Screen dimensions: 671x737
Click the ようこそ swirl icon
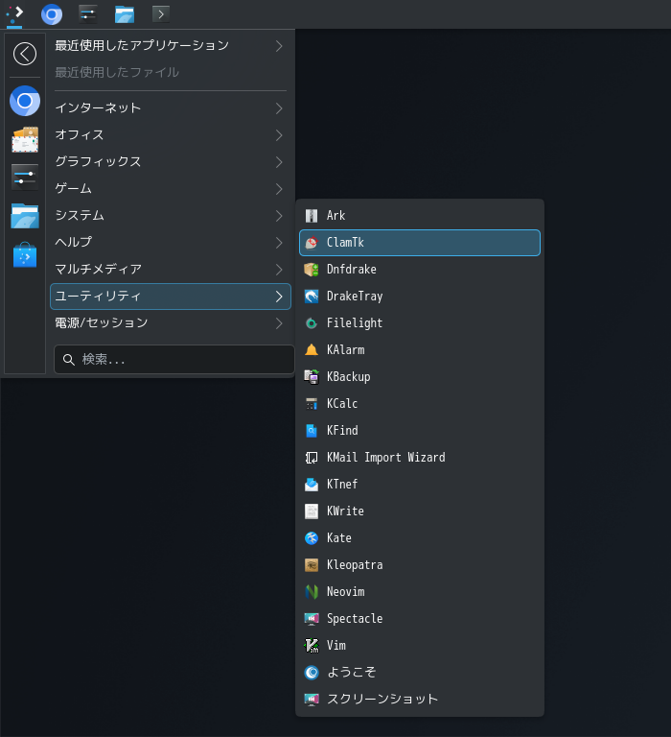click(312, 673)
